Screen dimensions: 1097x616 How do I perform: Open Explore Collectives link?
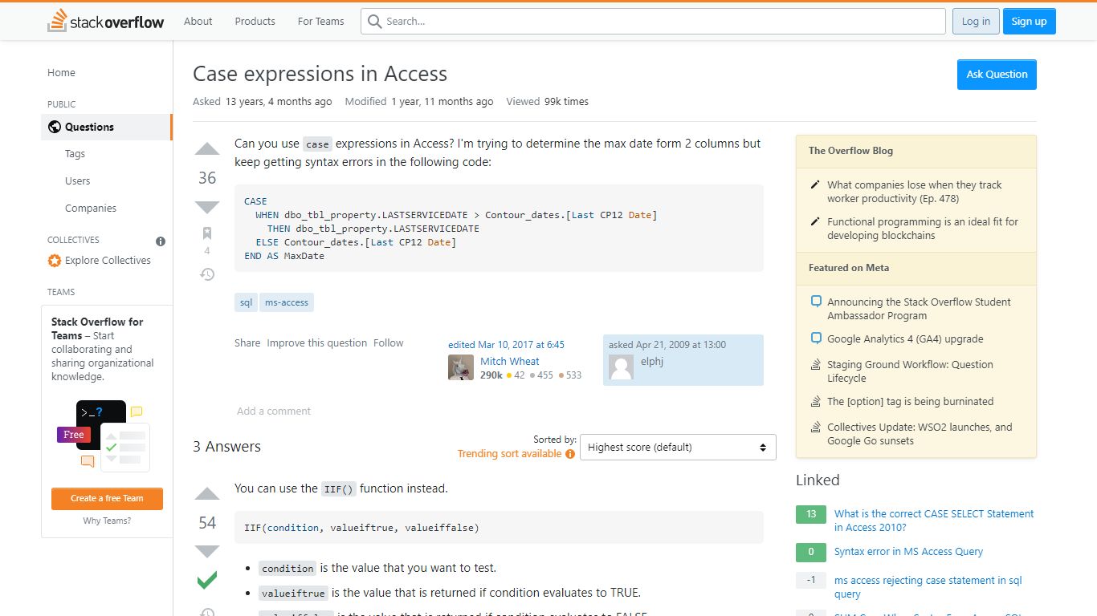[x=108, y=261]
